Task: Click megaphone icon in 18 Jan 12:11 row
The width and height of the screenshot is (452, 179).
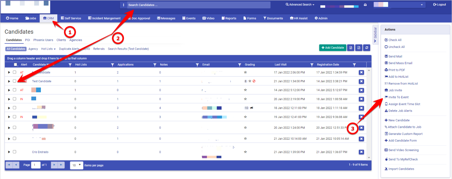Action: point(252,108)
